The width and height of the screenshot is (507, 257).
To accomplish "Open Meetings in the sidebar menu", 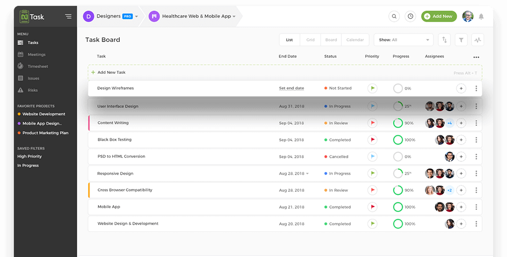I will [x=37, y=55].
